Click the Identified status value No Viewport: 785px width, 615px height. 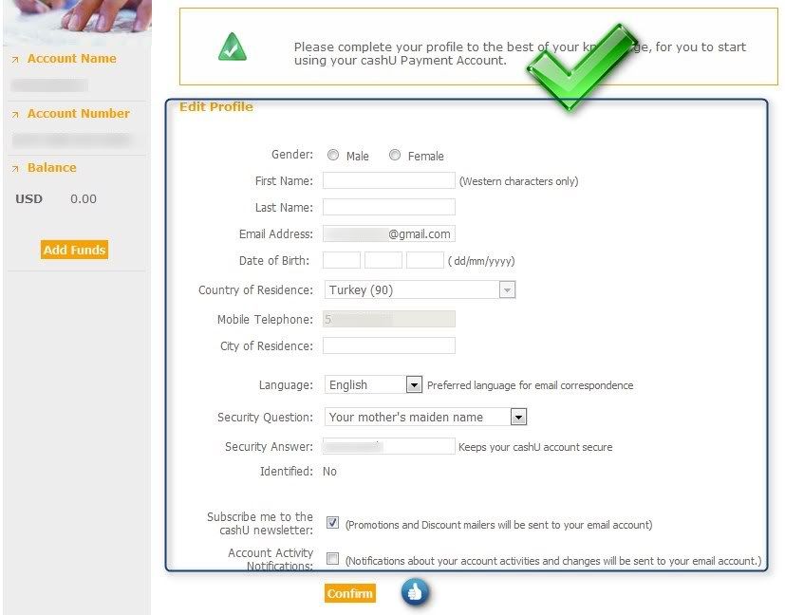coord(330,472)
